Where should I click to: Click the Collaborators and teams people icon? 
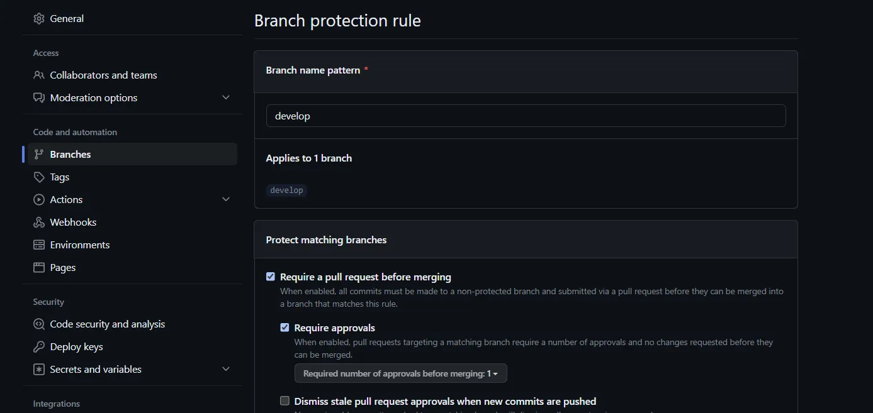pos(39,75)
